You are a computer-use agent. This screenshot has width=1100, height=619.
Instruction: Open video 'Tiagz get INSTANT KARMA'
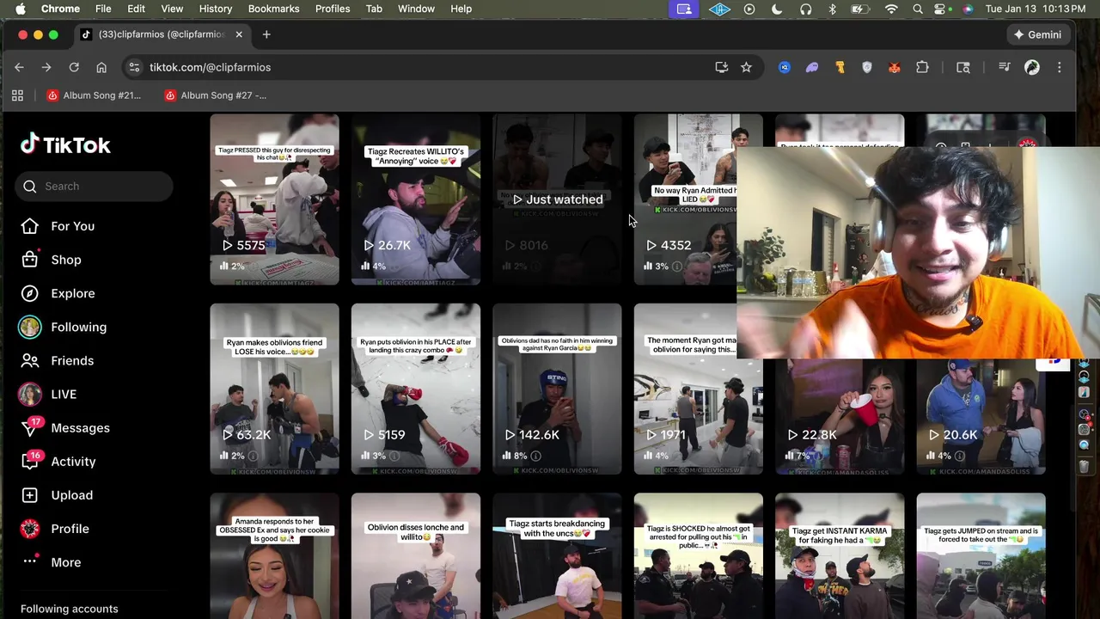tap(840, 555)
